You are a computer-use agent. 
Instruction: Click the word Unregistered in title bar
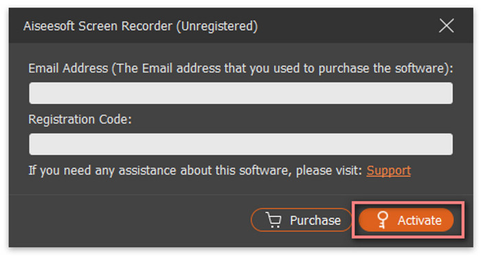[217, 26]
